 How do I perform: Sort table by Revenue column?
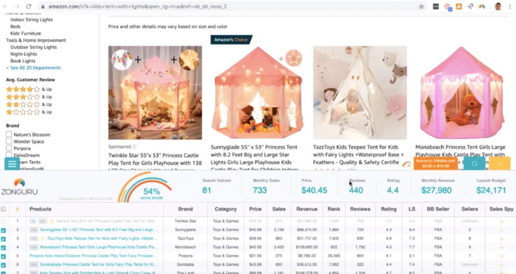tap(307, 209)
